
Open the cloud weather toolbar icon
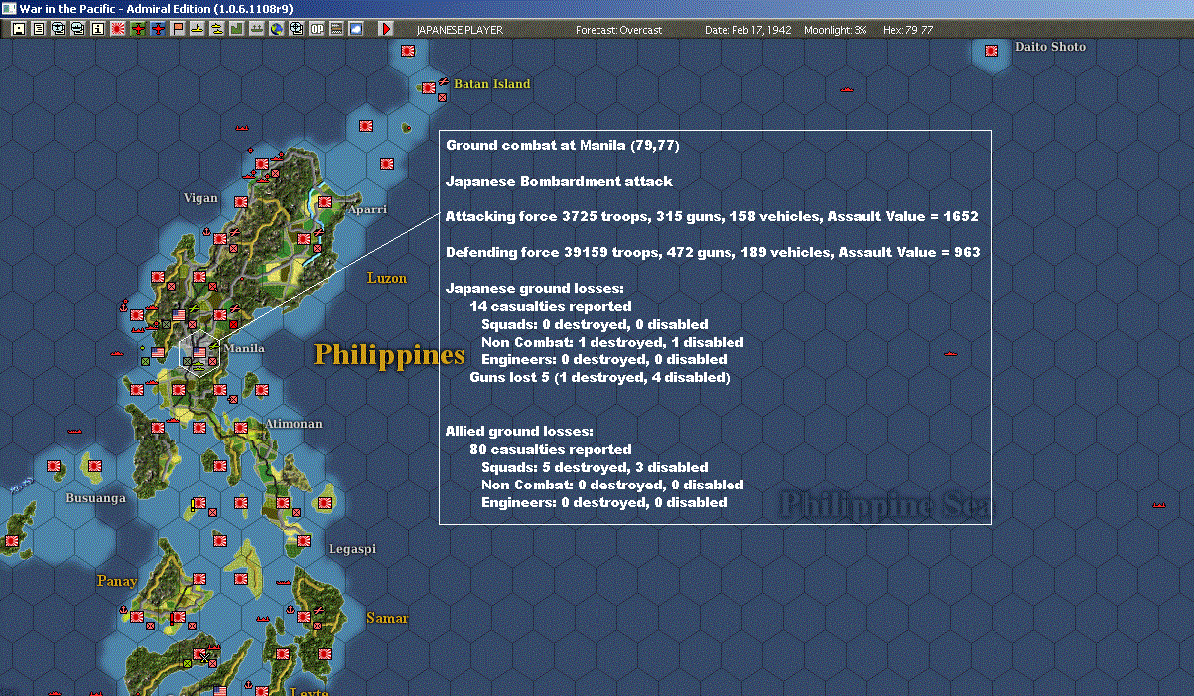point(356,30)
